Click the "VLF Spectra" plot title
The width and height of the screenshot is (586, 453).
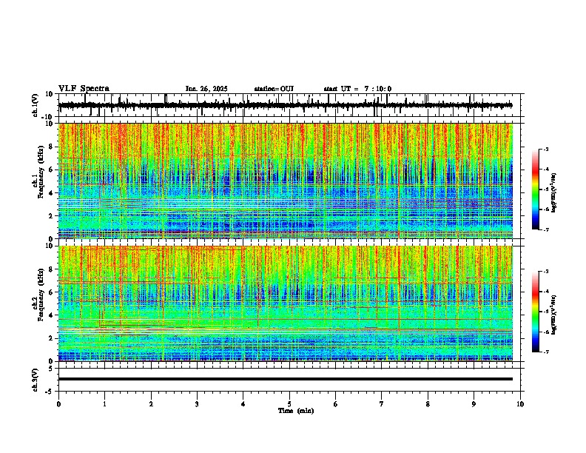(84, 89)
